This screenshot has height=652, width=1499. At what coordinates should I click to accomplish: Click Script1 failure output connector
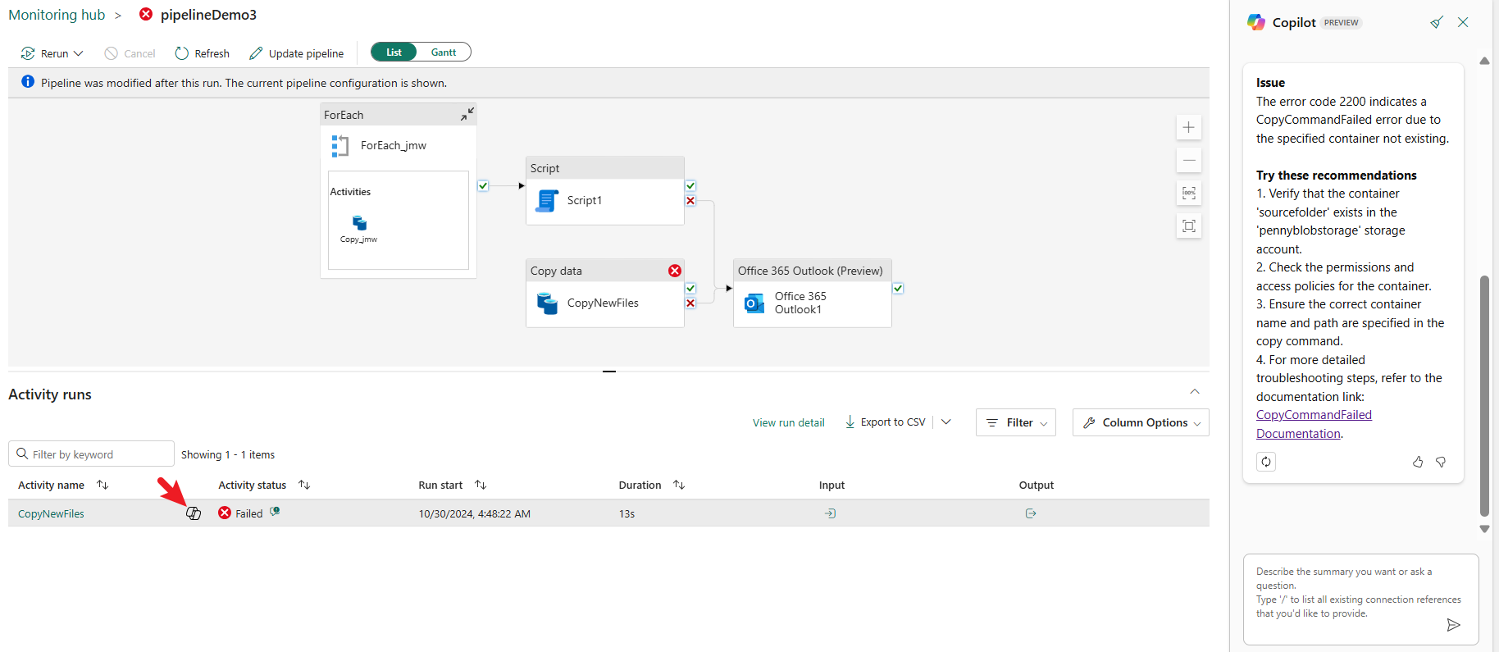tap(690, 201)
